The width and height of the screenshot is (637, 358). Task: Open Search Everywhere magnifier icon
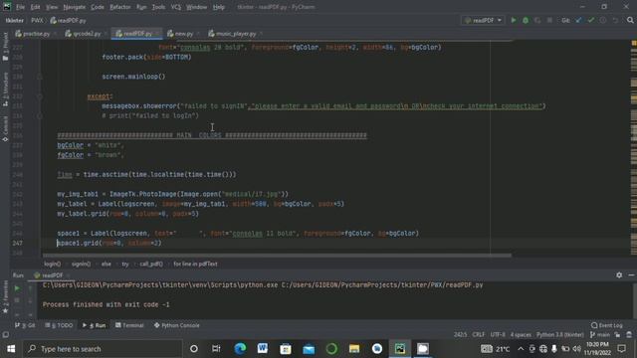coord(630,20)
